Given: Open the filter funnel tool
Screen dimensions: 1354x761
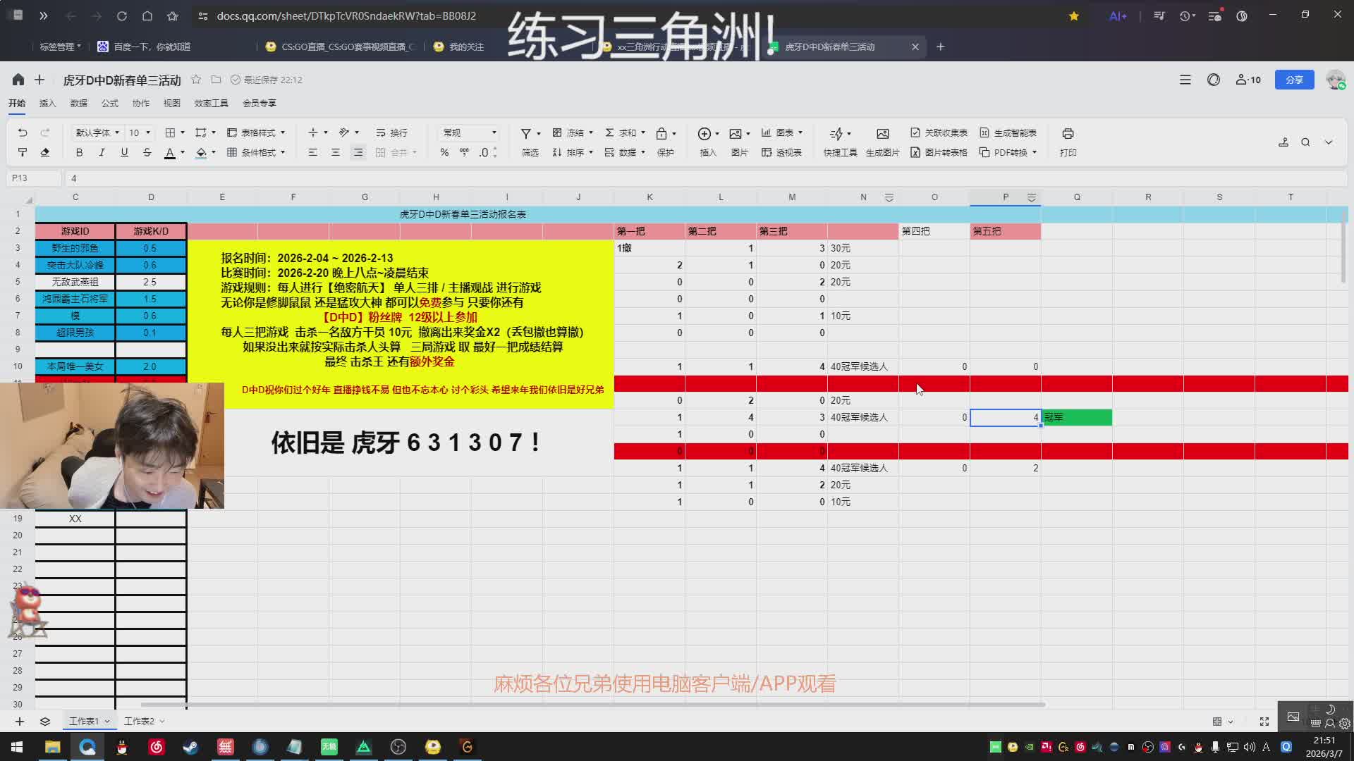Looking at the screenshot, I should pyautogui.click(x=526, y=133).
